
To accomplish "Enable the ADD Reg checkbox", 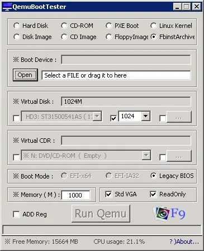I will (16, 214).
